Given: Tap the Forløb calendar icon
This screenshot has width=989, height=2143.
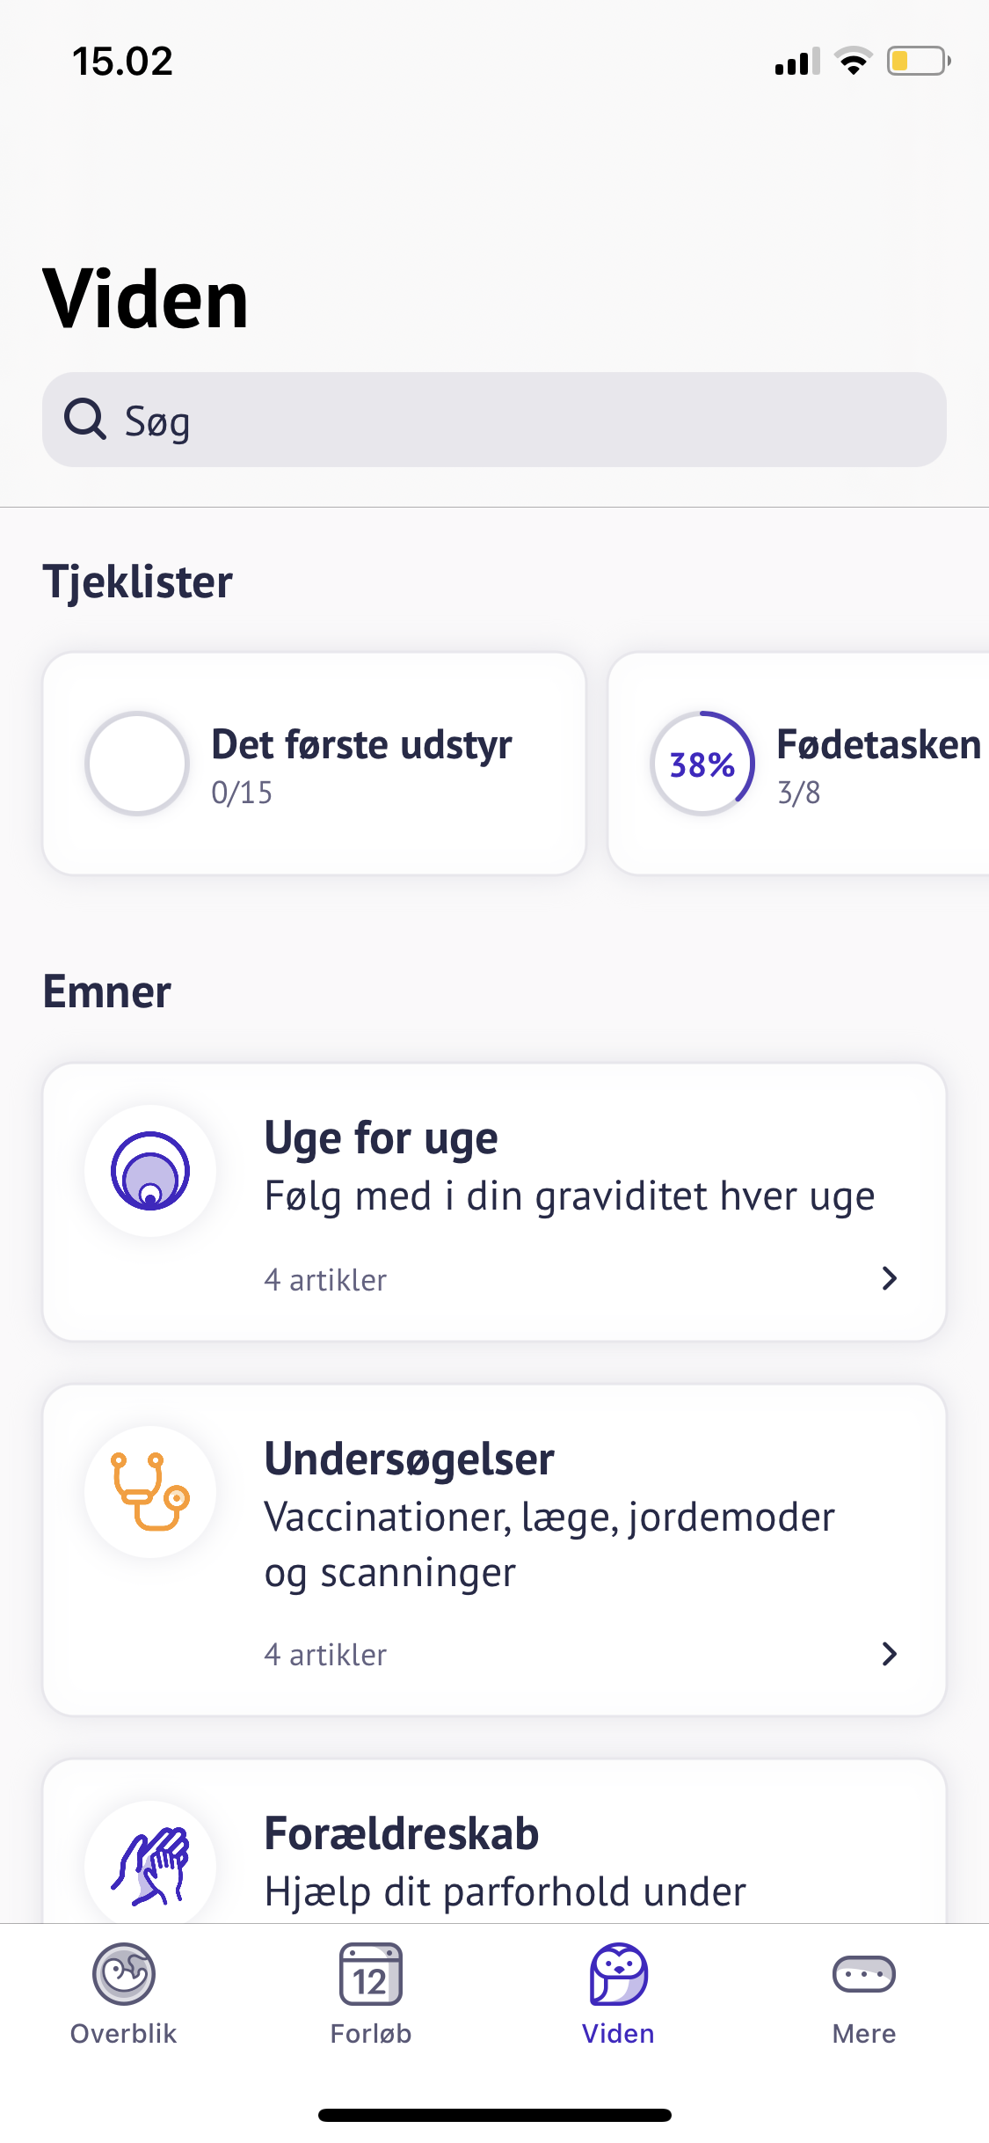Looking at the screenshot, I should coord(370,1974).
